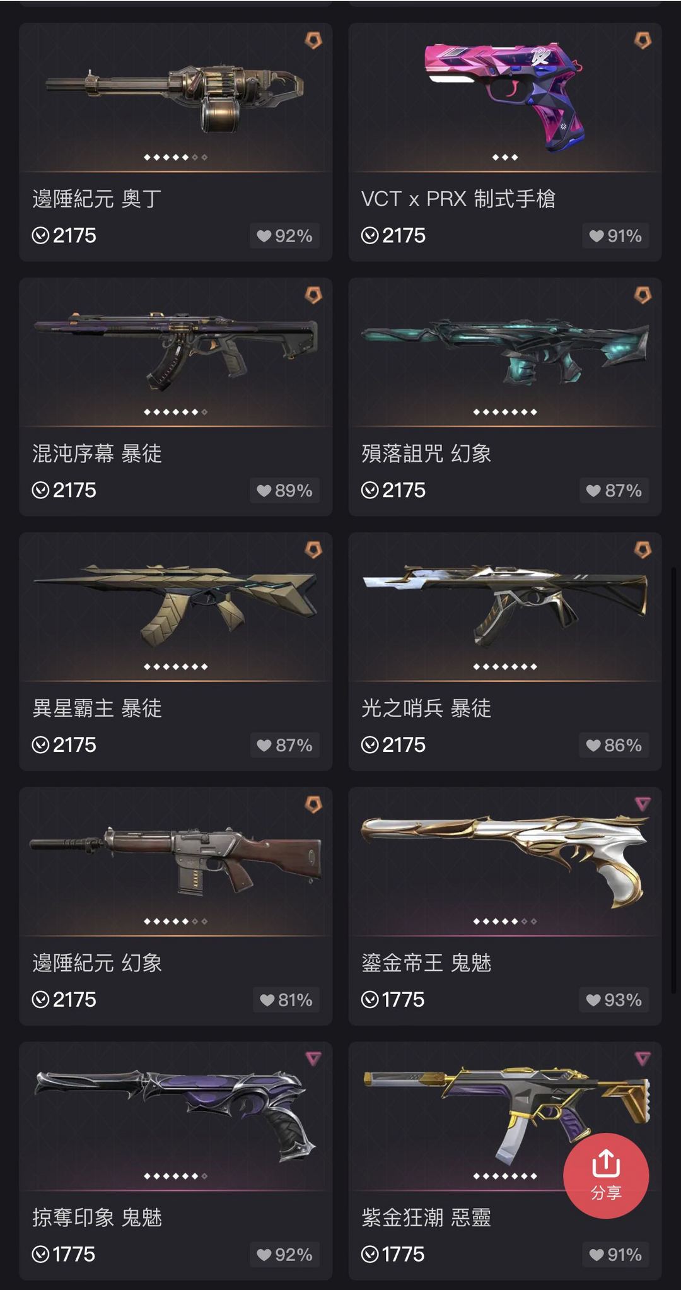Viewport: 681px width, 1290px height.
Task: Open the 光之哨兵 暴徒 skin title
Action: (x=426, y=708)
